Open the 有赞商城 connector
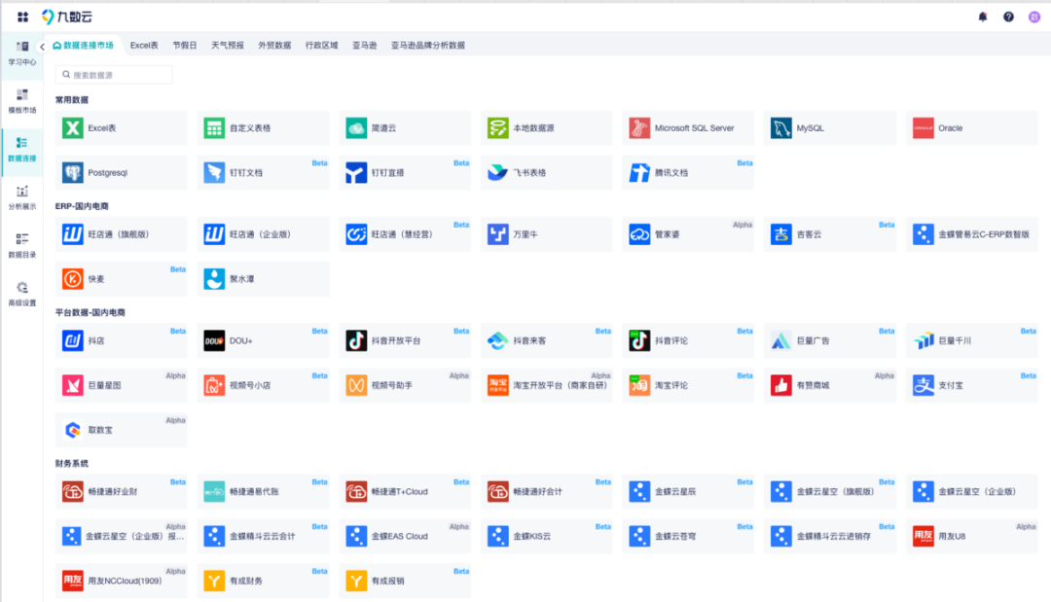 coord(830,386)
